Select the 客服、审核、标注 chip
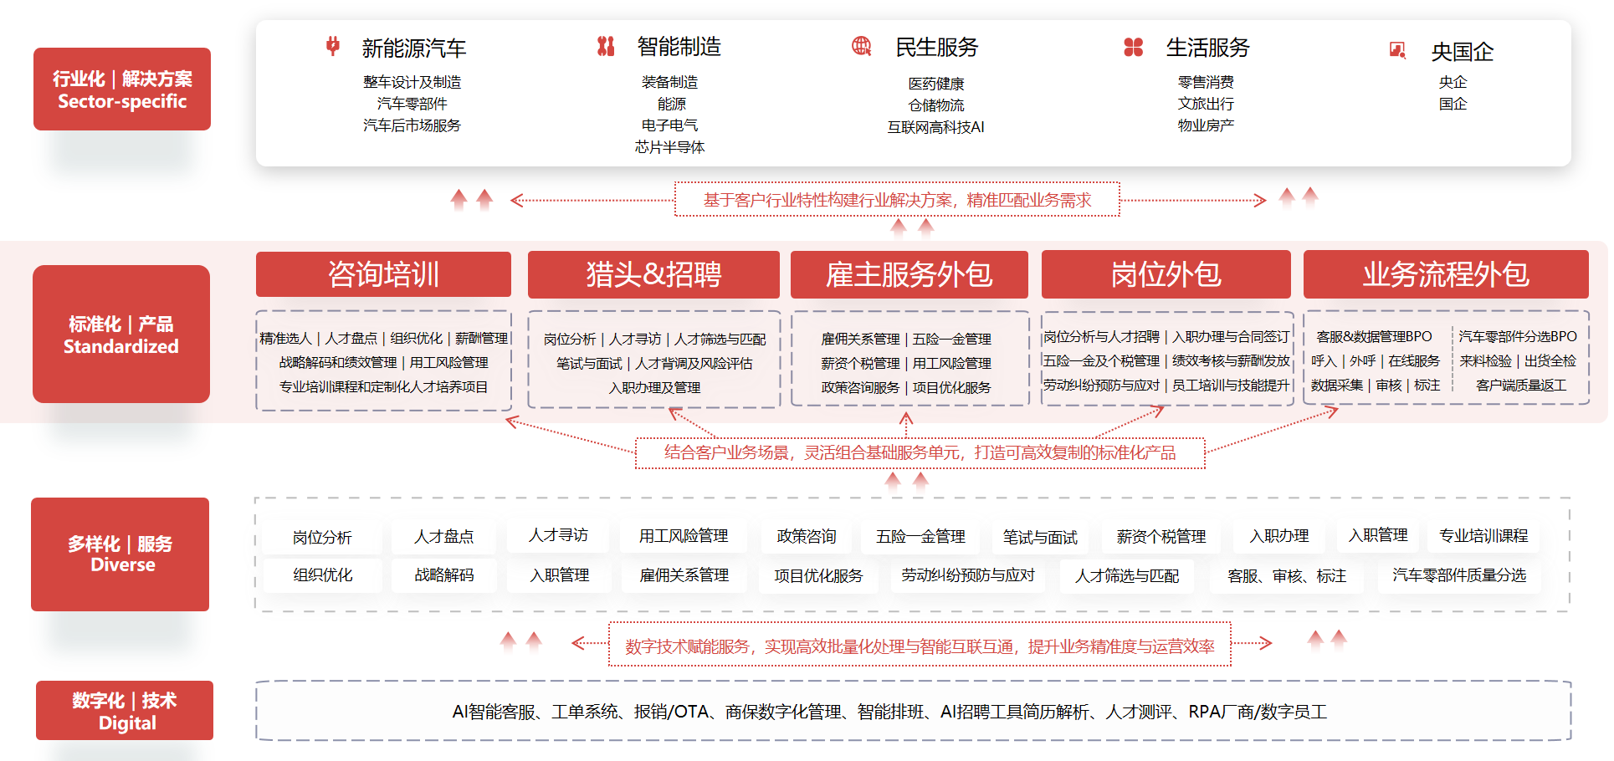1614x761 pixels. click(1287, 576)
